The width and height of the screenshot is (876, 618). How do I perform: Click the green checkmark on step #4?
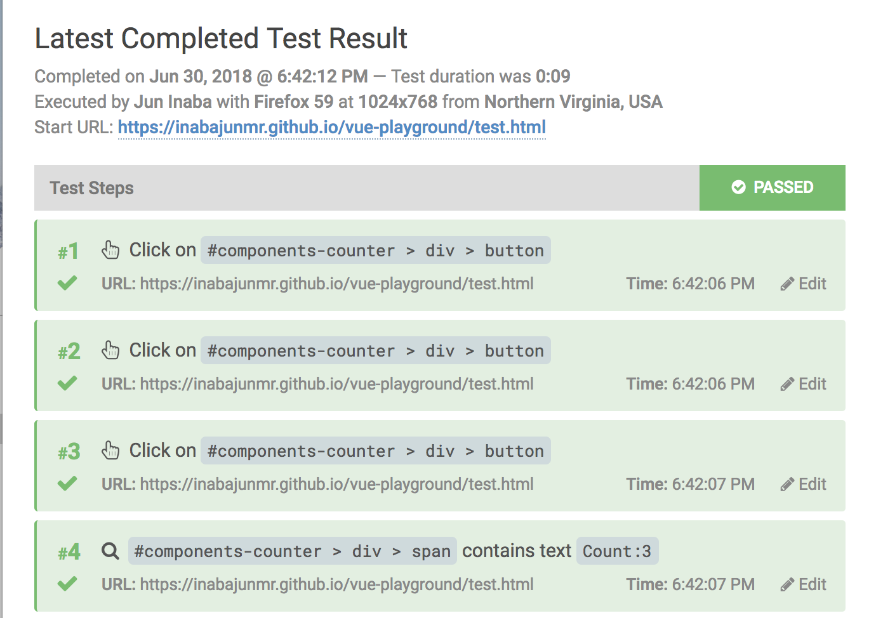point(67,584)
